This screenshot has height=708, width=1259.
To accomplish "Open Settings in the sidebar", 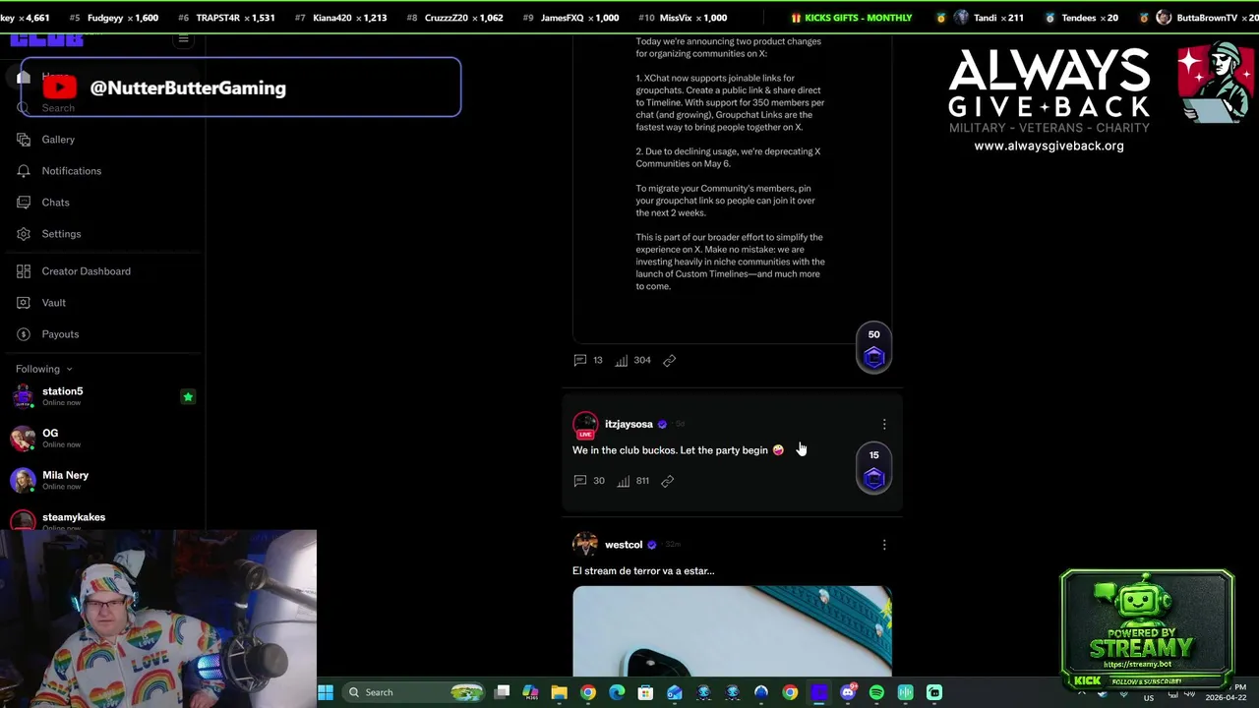I will pos(61,234).
